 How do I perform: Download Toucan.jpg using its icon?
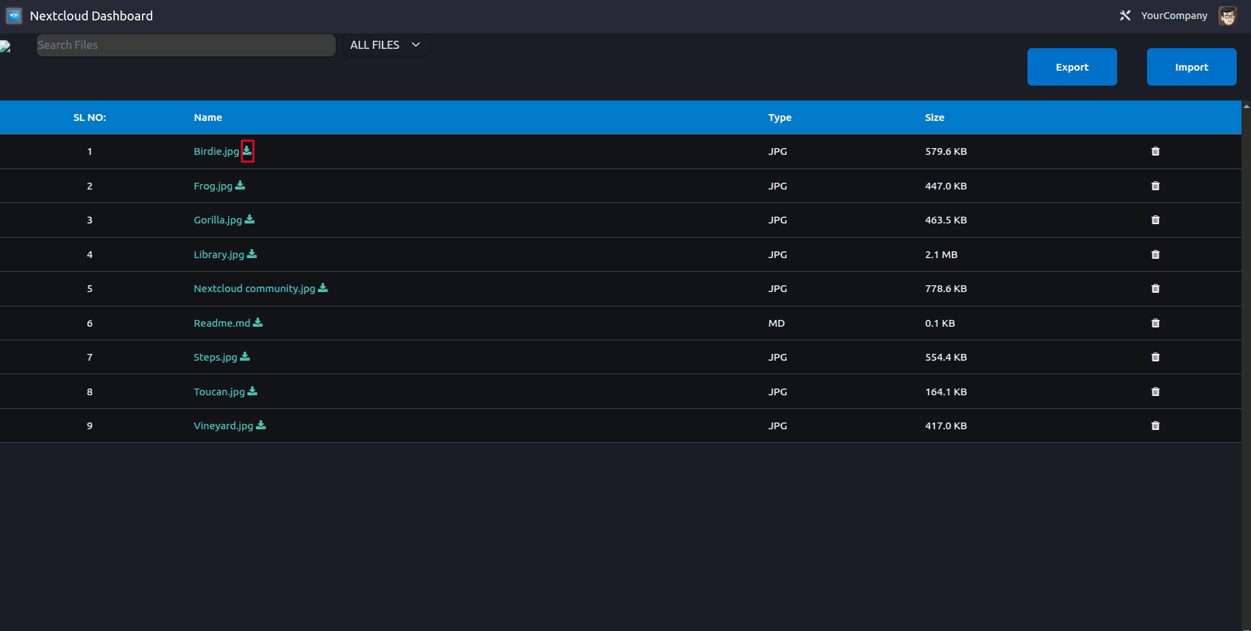click(252, 391)
